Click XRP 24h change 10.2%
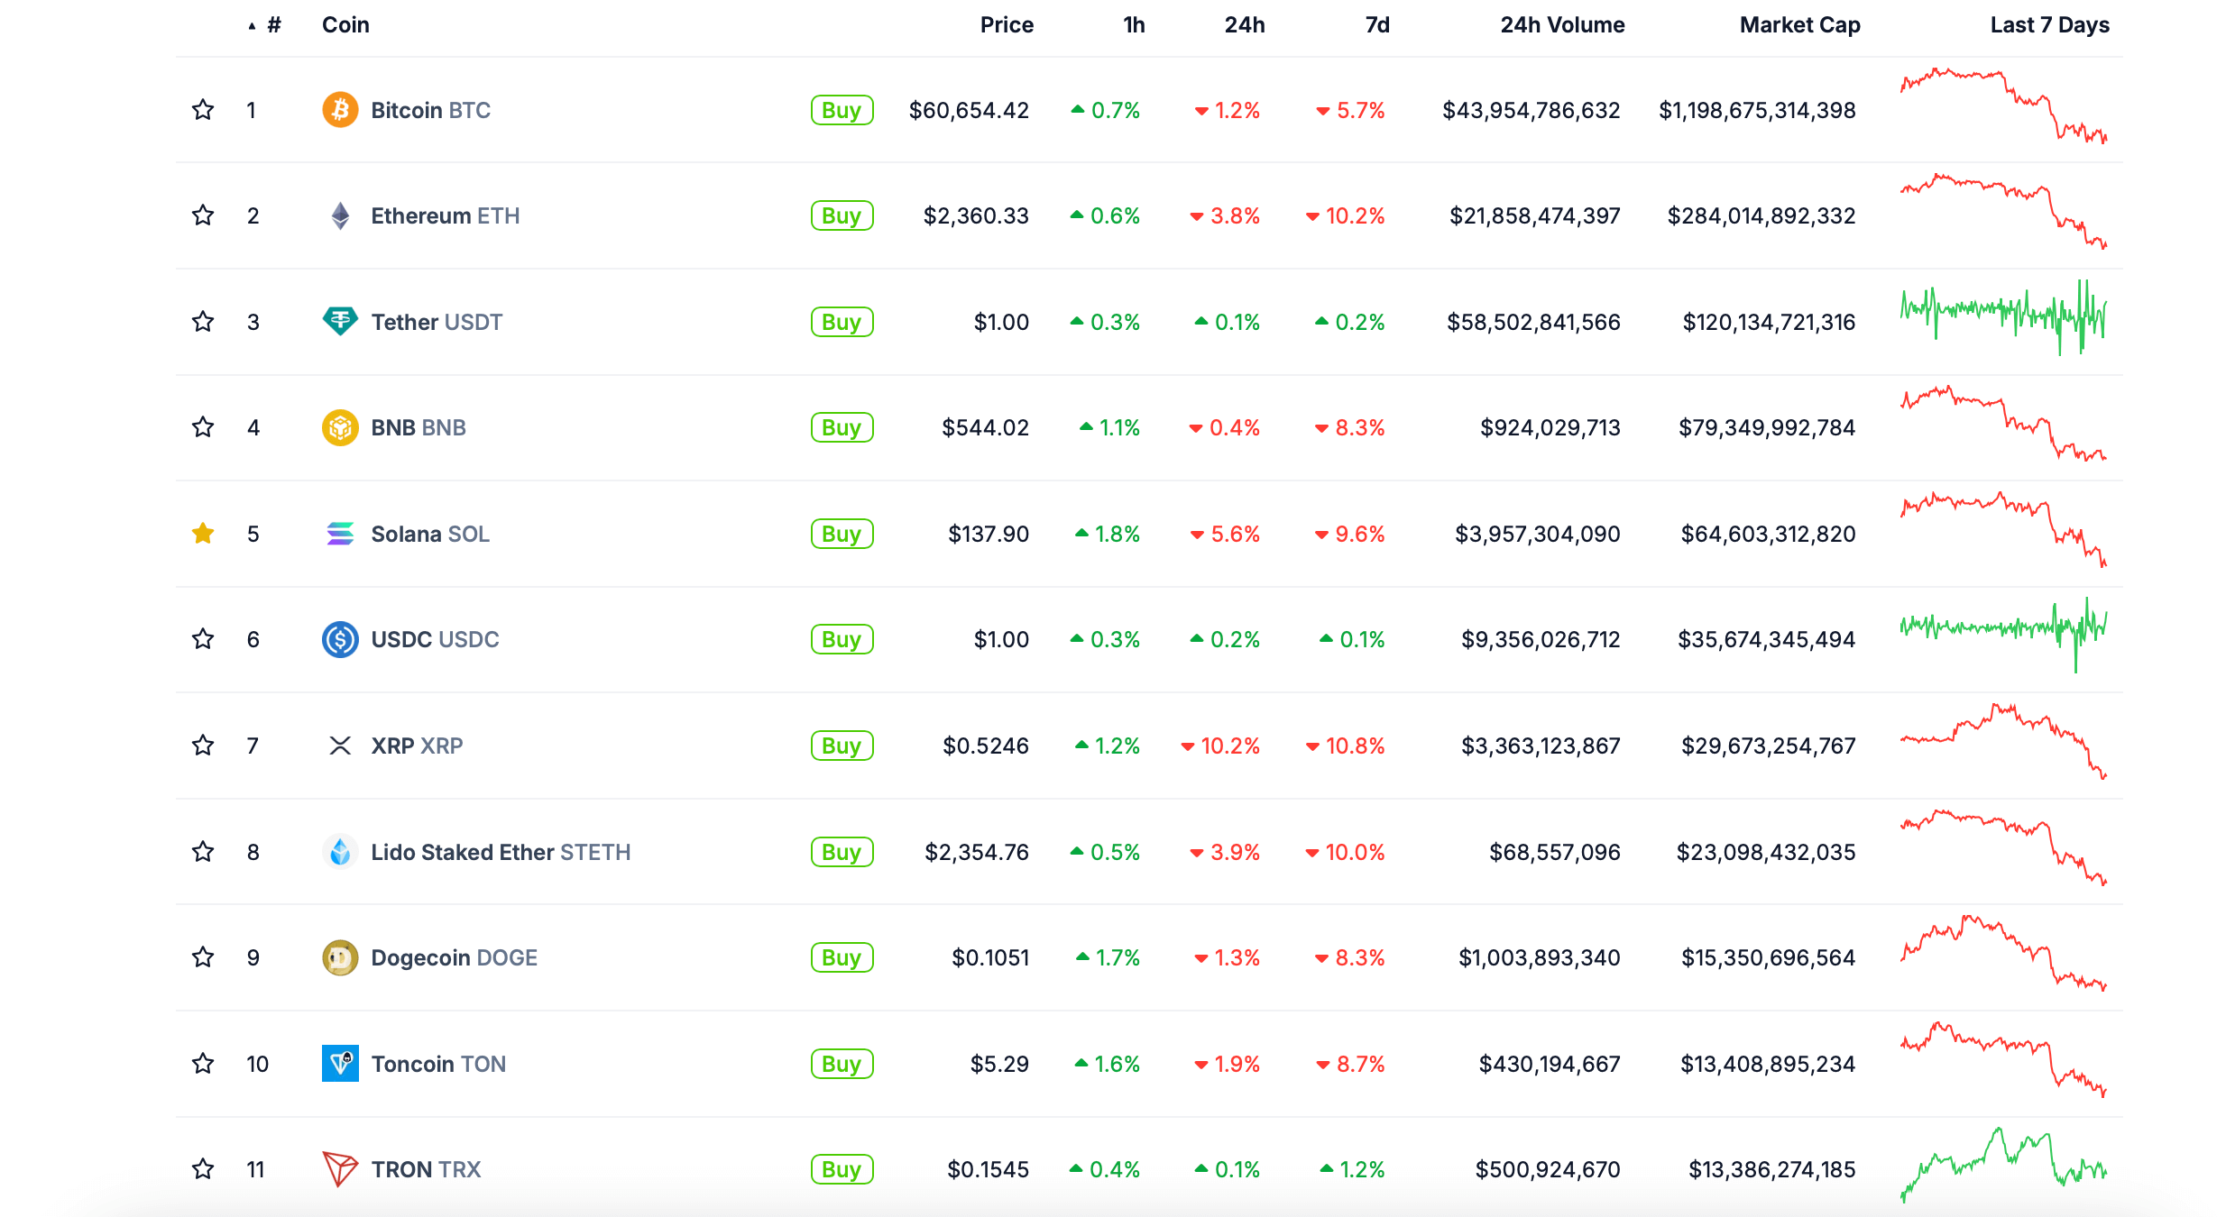This screenshot has width=2226, height=1217. [x=1220, y=746]
